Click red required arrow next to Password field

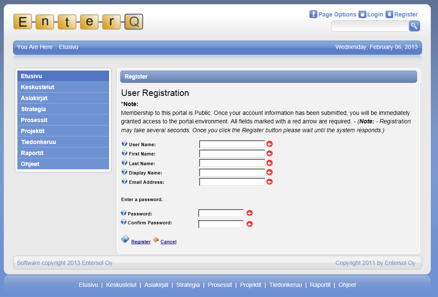pos(250,213)
